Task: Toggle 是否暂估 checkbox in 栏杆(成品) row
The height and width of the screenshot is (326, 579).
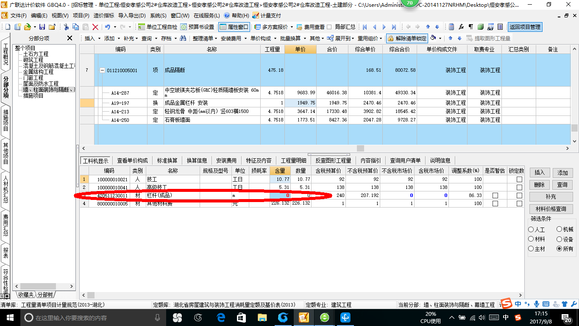Action: pos(495,195)
